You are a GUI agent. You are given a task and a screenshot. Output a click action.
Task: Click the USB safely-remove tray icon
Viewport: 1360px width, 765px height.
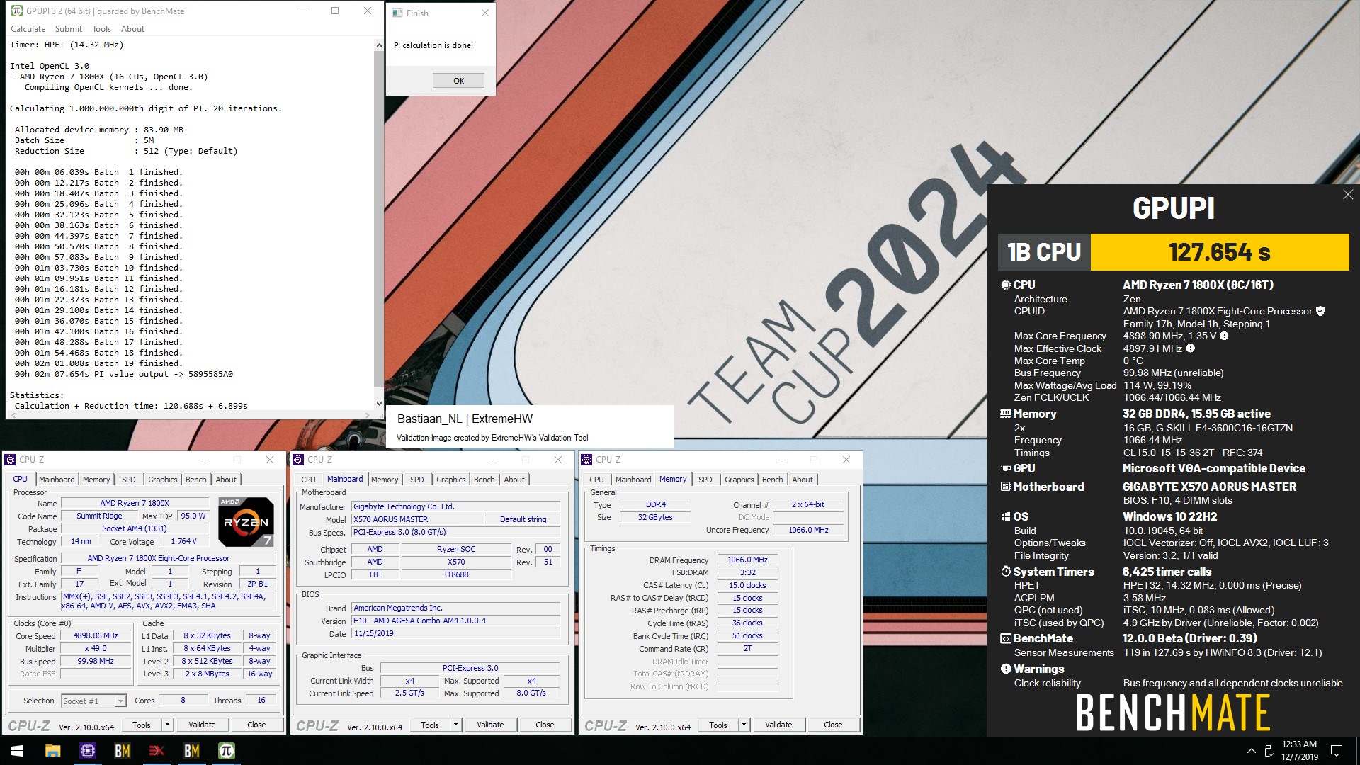[1268, 751]
